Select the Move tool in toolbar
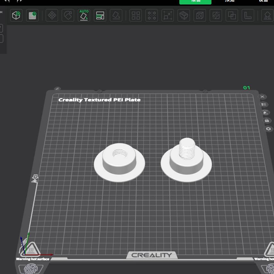 tap(52, 15)
